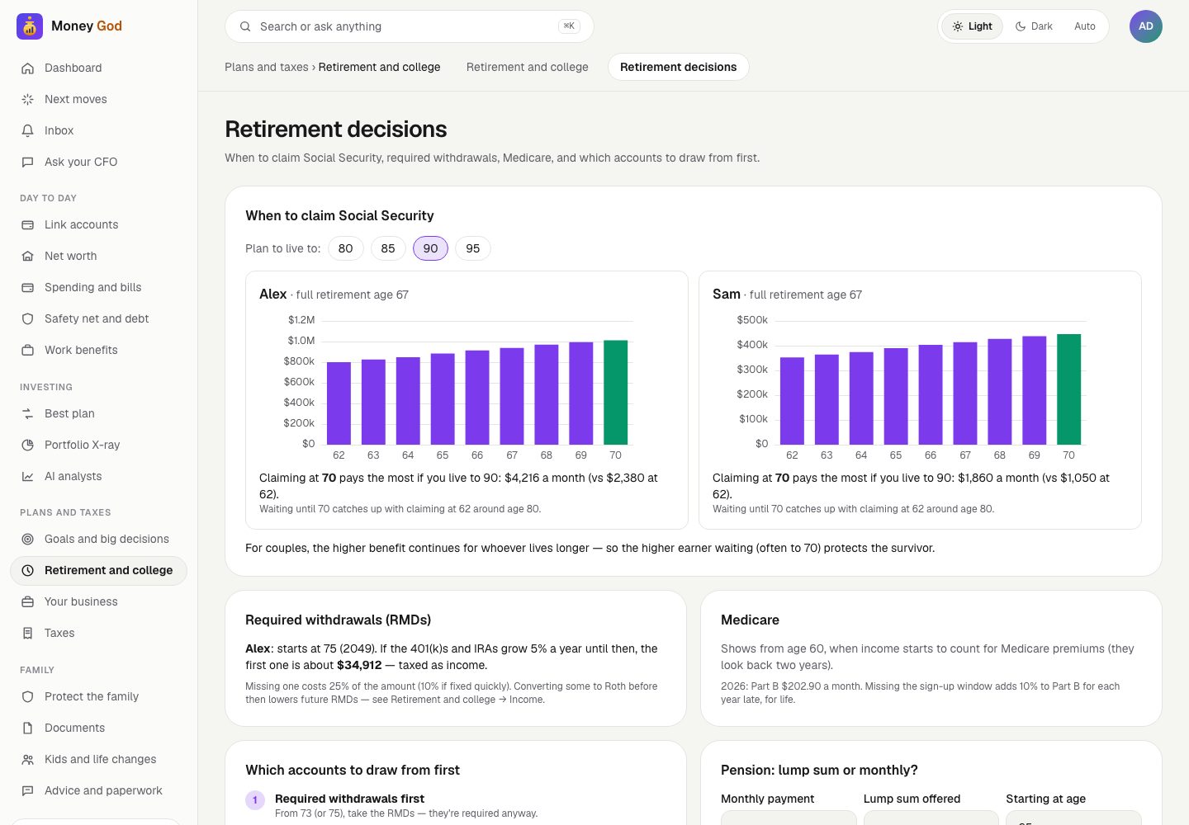Choose plan to live to 95
1189x825 pixels.
pos(473,248)
